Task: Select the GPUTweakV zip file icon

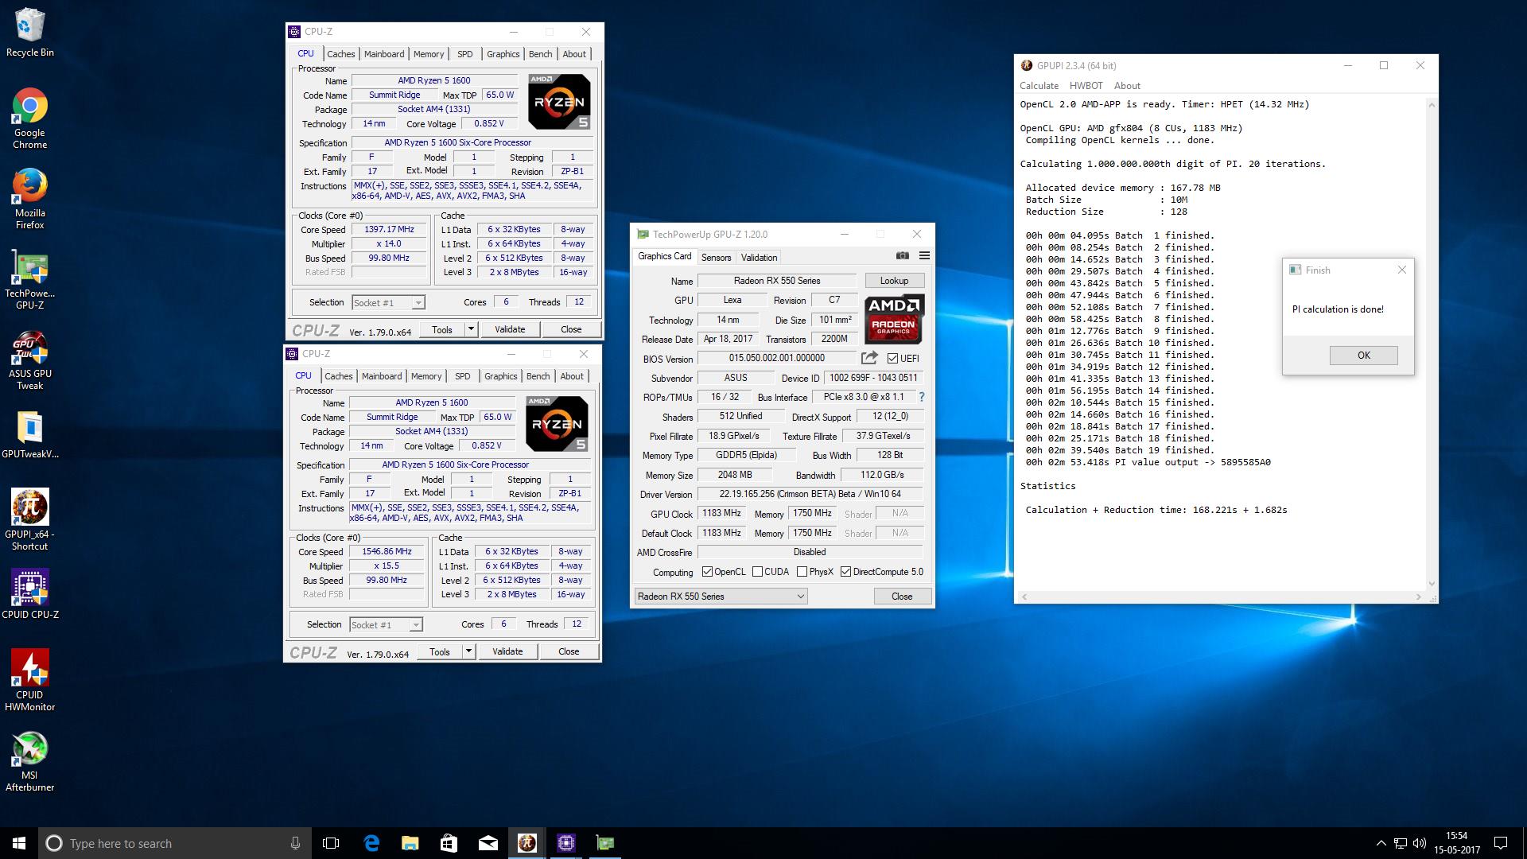Action: pos(29,435)
